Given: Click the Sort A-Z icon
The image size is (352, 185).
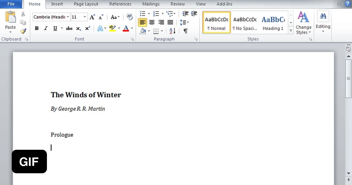Looking at the screenshot, I should coord(172,31).
